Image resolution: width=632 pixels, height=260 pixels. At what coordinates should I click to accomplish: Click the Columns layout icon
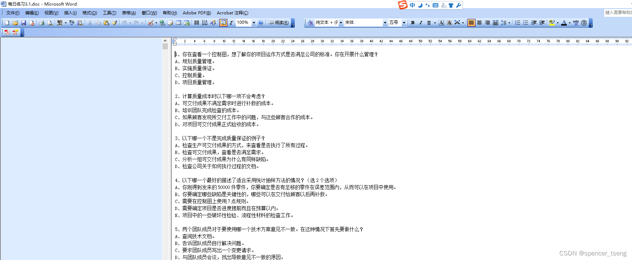(x=197, y=23)
